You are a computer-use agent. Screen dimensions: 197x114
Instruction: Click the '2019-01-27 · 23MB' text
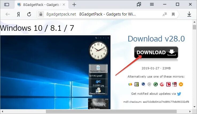pos(156,68)
